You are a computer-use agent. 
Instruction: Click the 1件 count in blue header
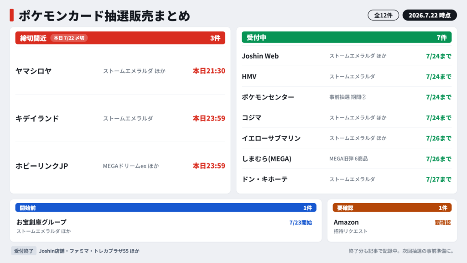(307, 208)
